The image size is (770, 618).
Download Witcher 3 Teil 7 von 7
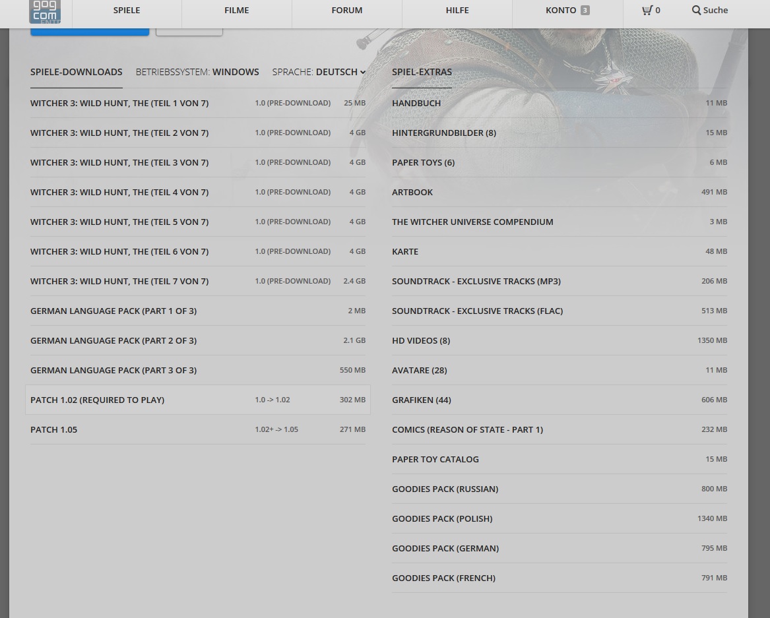pos(198,281)
